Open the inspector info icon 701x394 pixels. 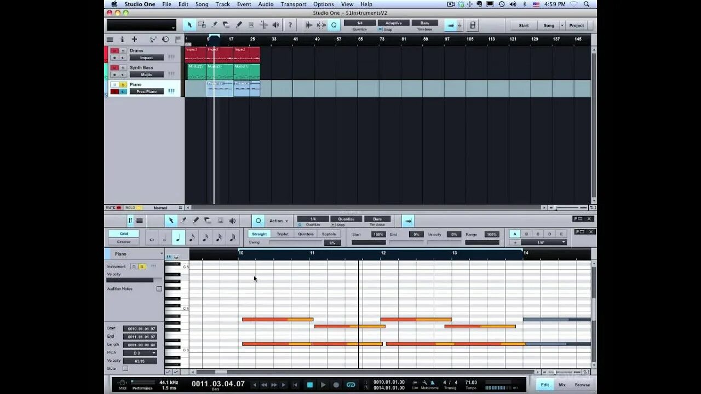click(122, 39)
